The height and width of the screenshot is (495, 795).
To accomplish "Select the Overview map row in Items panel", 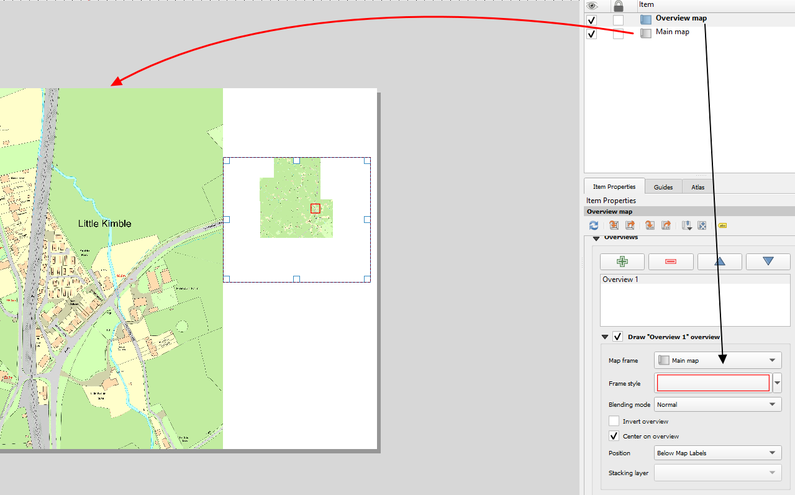I will coord(689,19).
